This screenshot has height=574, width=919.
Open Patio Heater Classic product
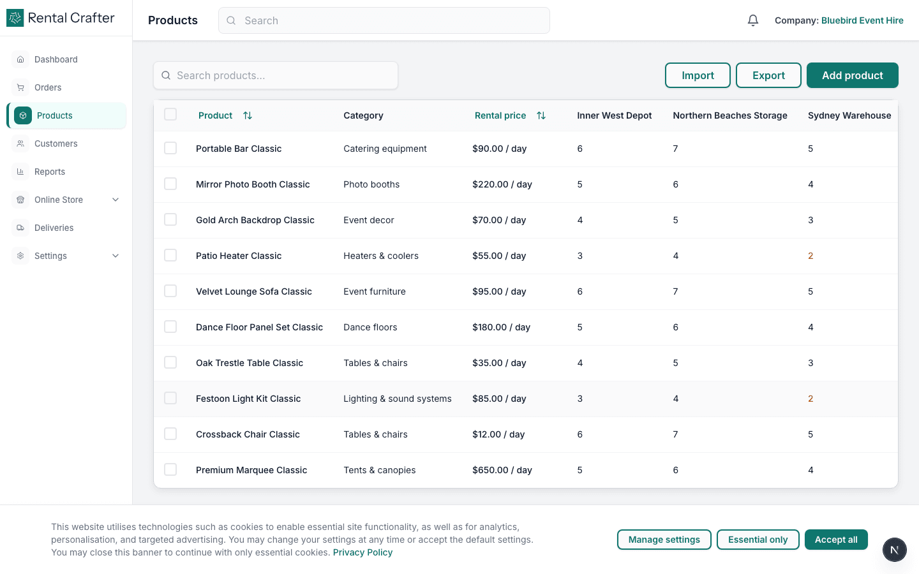pyautogui.click(x=239, y=256)
